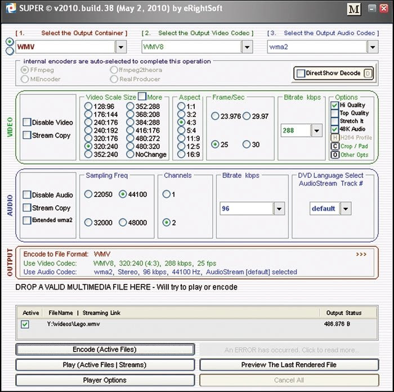Toggle the 48K Audio option
This screenshot has width=394, height=392.
pyautogui.click(x=334, y=129)
